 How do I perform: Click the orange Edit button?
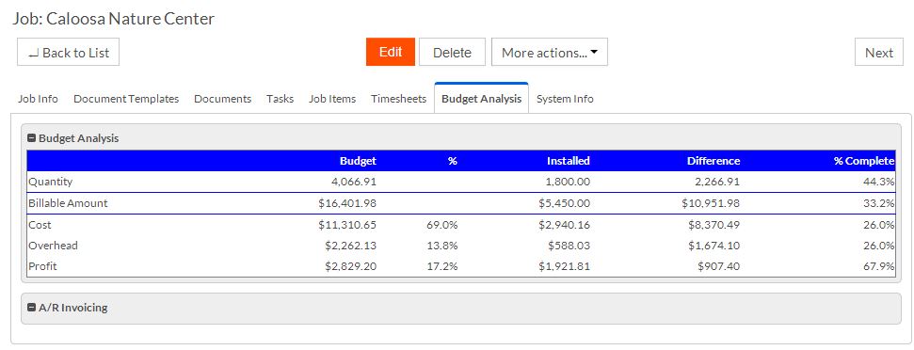(391, 52)
